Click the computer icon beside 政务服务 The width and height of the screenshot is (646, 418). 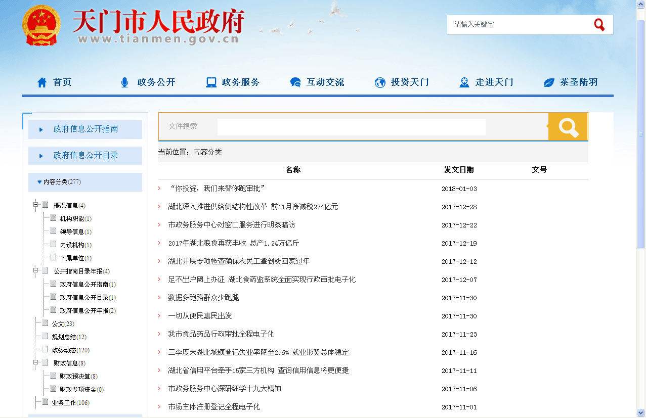pos(211,82)
